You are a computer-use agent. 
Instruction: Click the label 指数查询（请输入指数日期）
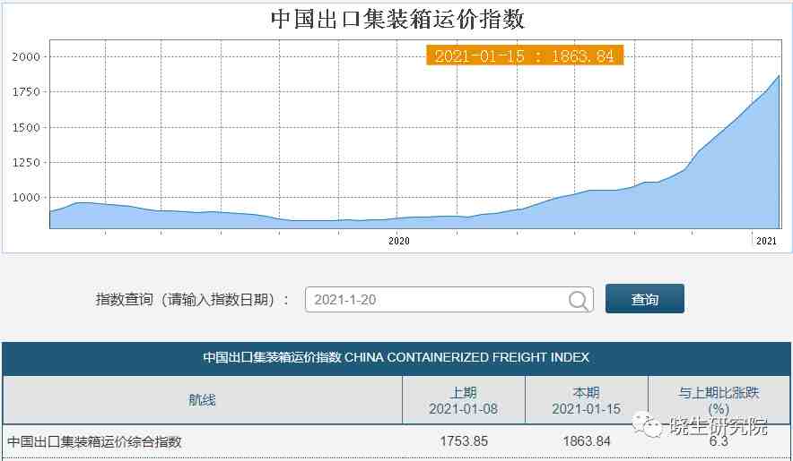coord(192,299)
